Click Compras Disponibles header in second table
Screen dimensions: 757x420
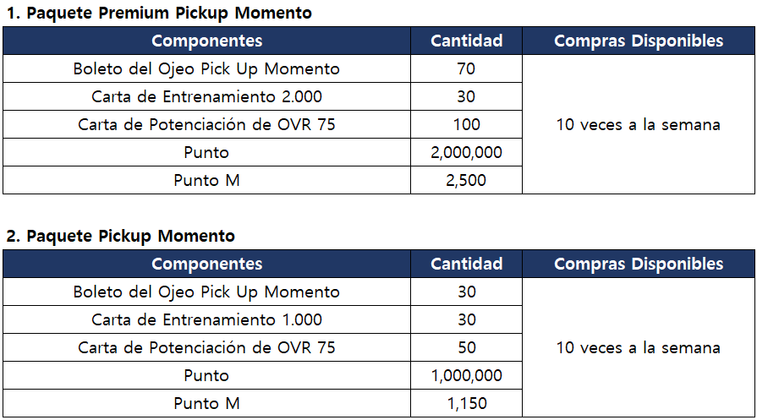pyautogui.click(x=639, y=264)
